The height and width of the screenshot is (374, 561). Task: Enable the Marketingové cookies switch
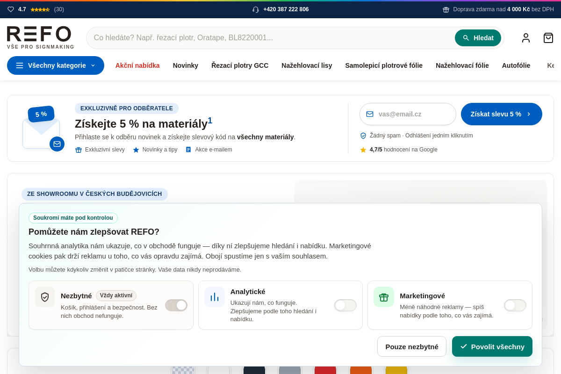515,305
